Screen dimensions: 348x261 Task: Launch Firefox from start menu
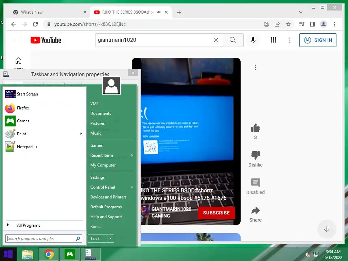tap(45, 108)
